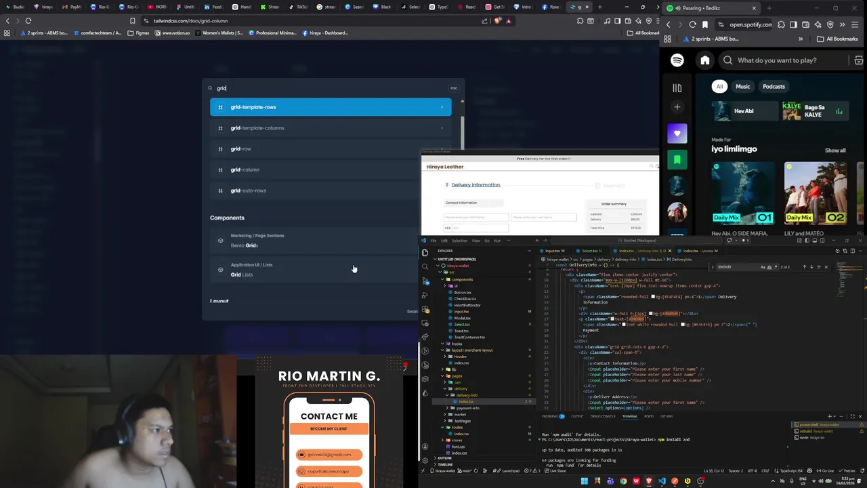This screenshot has width=867, height=488.
Task: Open Windows Start button on taskbar
Action: click(x=584, y=481)
